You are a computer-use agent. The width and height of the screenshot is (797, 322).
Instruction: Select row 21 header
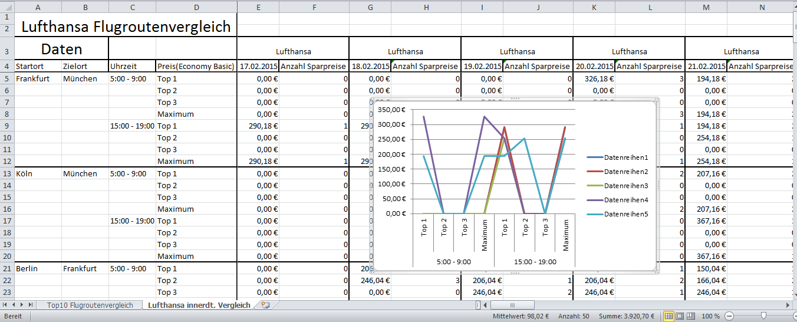click(7, 268)
